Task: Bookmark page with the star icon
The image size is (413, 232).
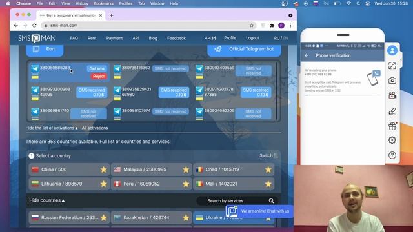Action: click(x=252, y=26)
